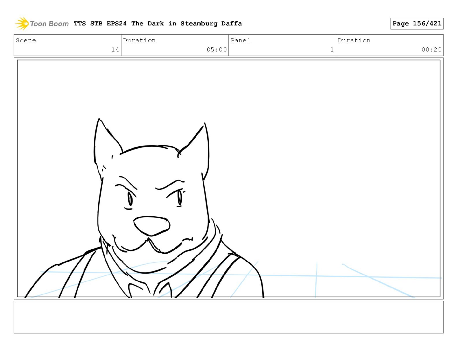Select the title "TTS STB EPS24 The Dark in Steamburg Daffa"

coord(158,23)
